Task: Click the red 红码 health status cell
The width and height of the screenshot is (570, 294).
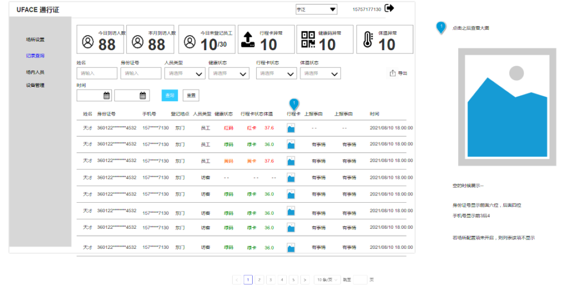Action: [229, 128]
